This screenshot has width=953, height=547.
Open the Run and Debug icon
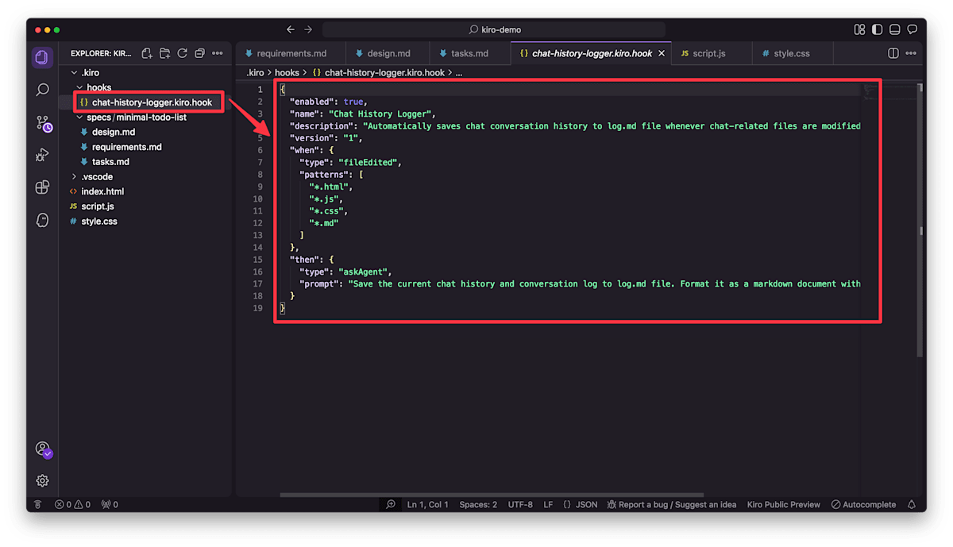coord(42,156)
